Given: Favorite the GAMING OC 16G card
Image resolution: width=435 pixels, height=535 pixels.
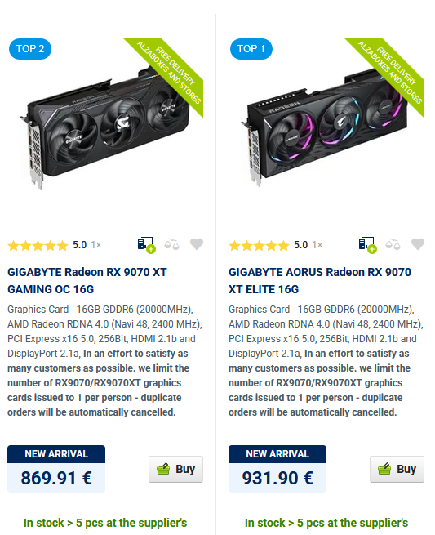Looking at the screenshot, I should pos(197,244).
